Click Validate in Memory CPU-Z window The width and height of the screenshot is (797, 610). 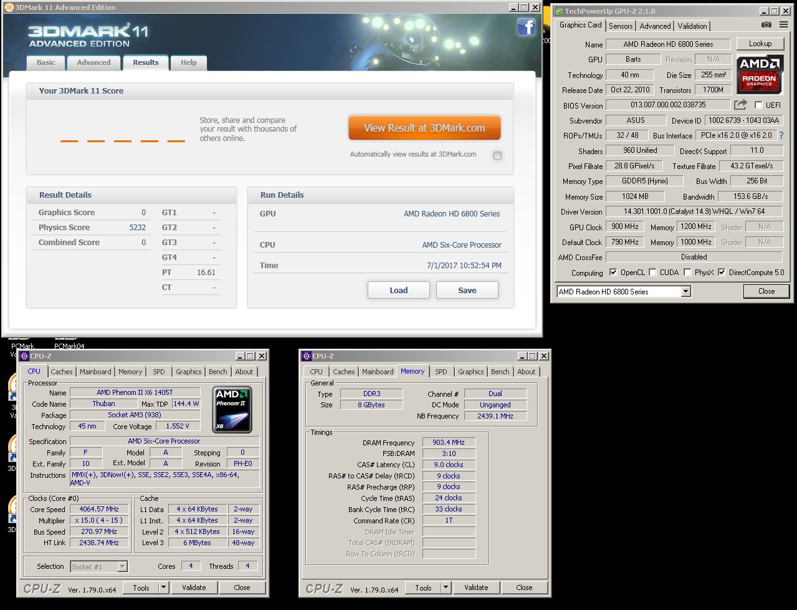[476, 588]
